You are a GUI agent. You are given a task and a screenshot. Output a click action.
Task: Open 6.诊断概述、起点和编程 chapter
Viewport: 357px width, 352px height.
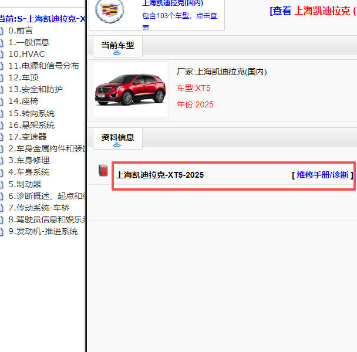(x=46, y=196)
